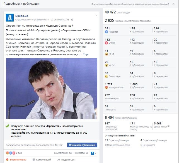Click the info icon next to Другие клики
The width and height of the screenshot is (179, 163).
[x=168, y=126]
